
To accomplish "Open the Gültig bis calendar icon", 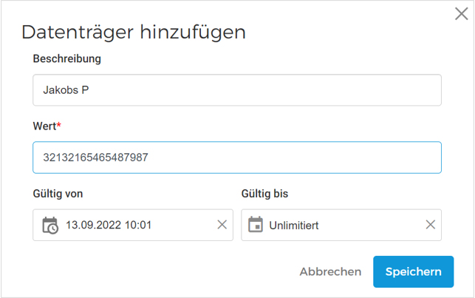I will click(256, 225).
